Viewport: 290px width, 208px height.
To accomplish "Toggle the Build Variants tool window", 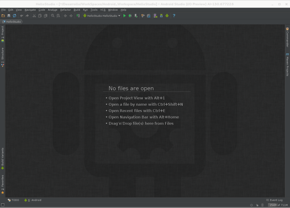I will point(3,159).
